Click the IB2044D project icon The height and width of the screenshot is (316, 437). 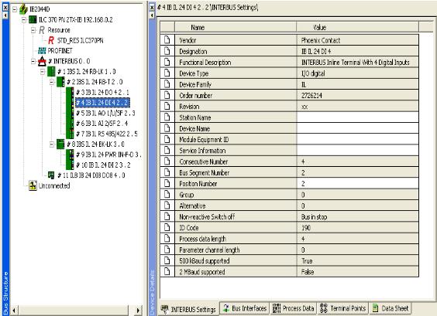pos(23,9)
